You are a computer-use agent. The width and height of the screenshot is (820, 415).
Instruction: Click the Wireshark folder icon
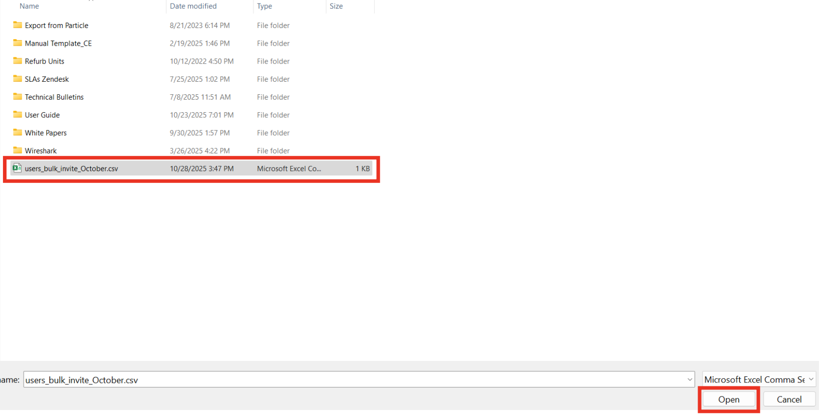[18, 150]
